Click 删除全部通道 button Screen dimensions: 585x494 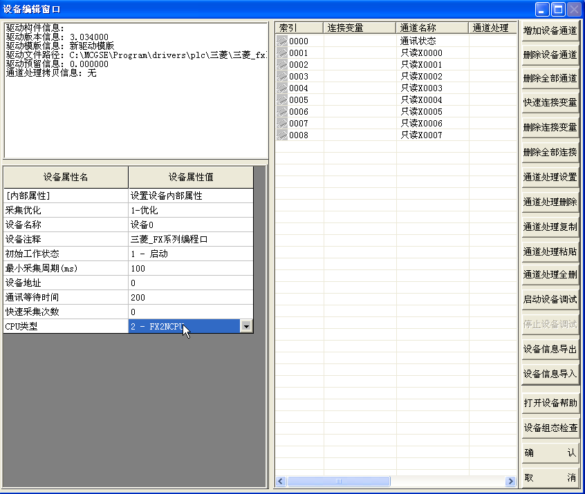[550, 78]
